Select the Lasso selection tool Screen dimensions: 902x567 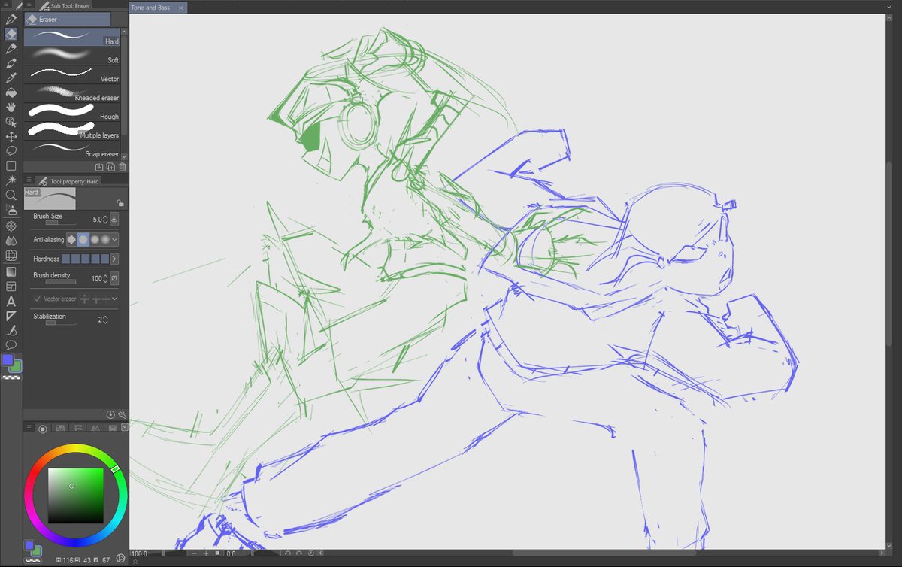click(x=11, y=151)
